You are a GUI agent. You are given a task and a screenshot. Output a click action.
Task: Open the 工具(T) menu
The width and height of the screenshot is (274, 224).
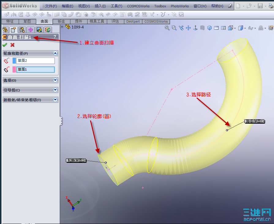click(116, 6)
